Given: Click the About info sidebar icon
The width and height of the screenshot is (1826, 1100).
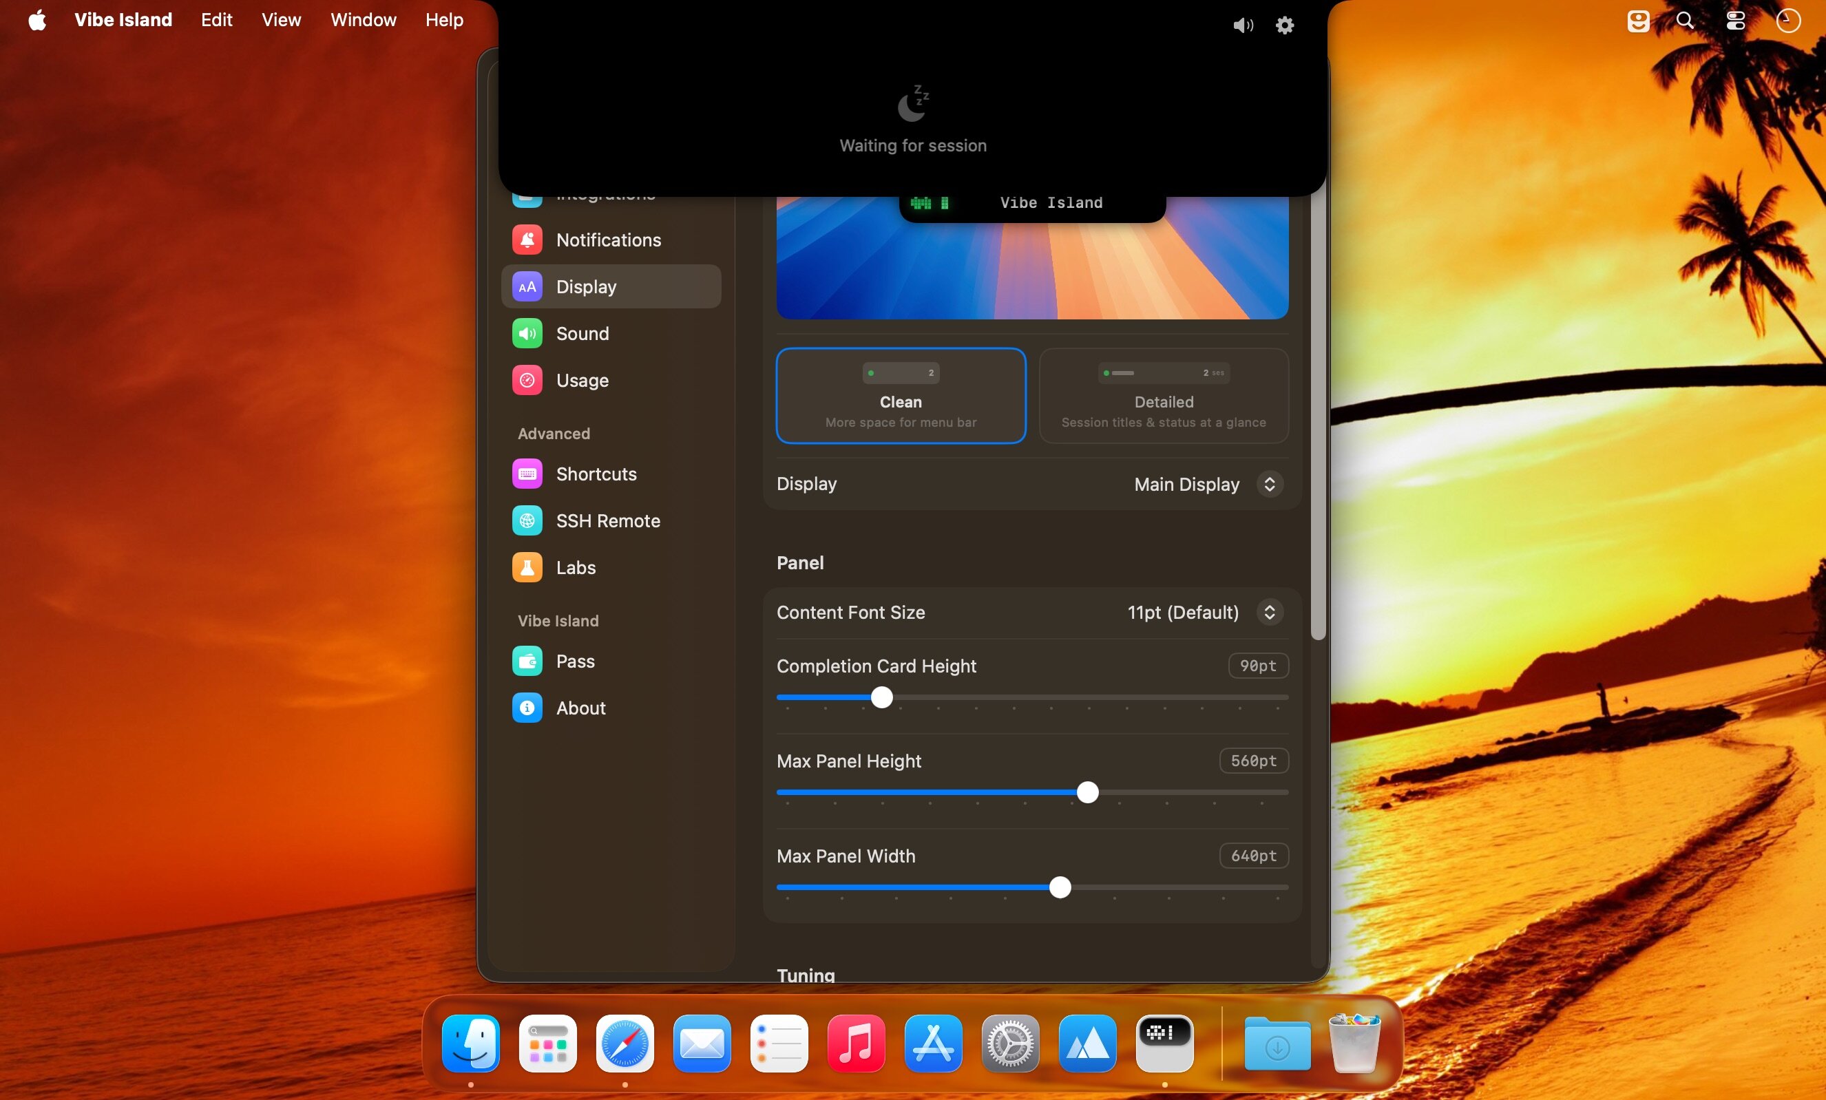Looking at the screenshot, I should coord(527,708).
